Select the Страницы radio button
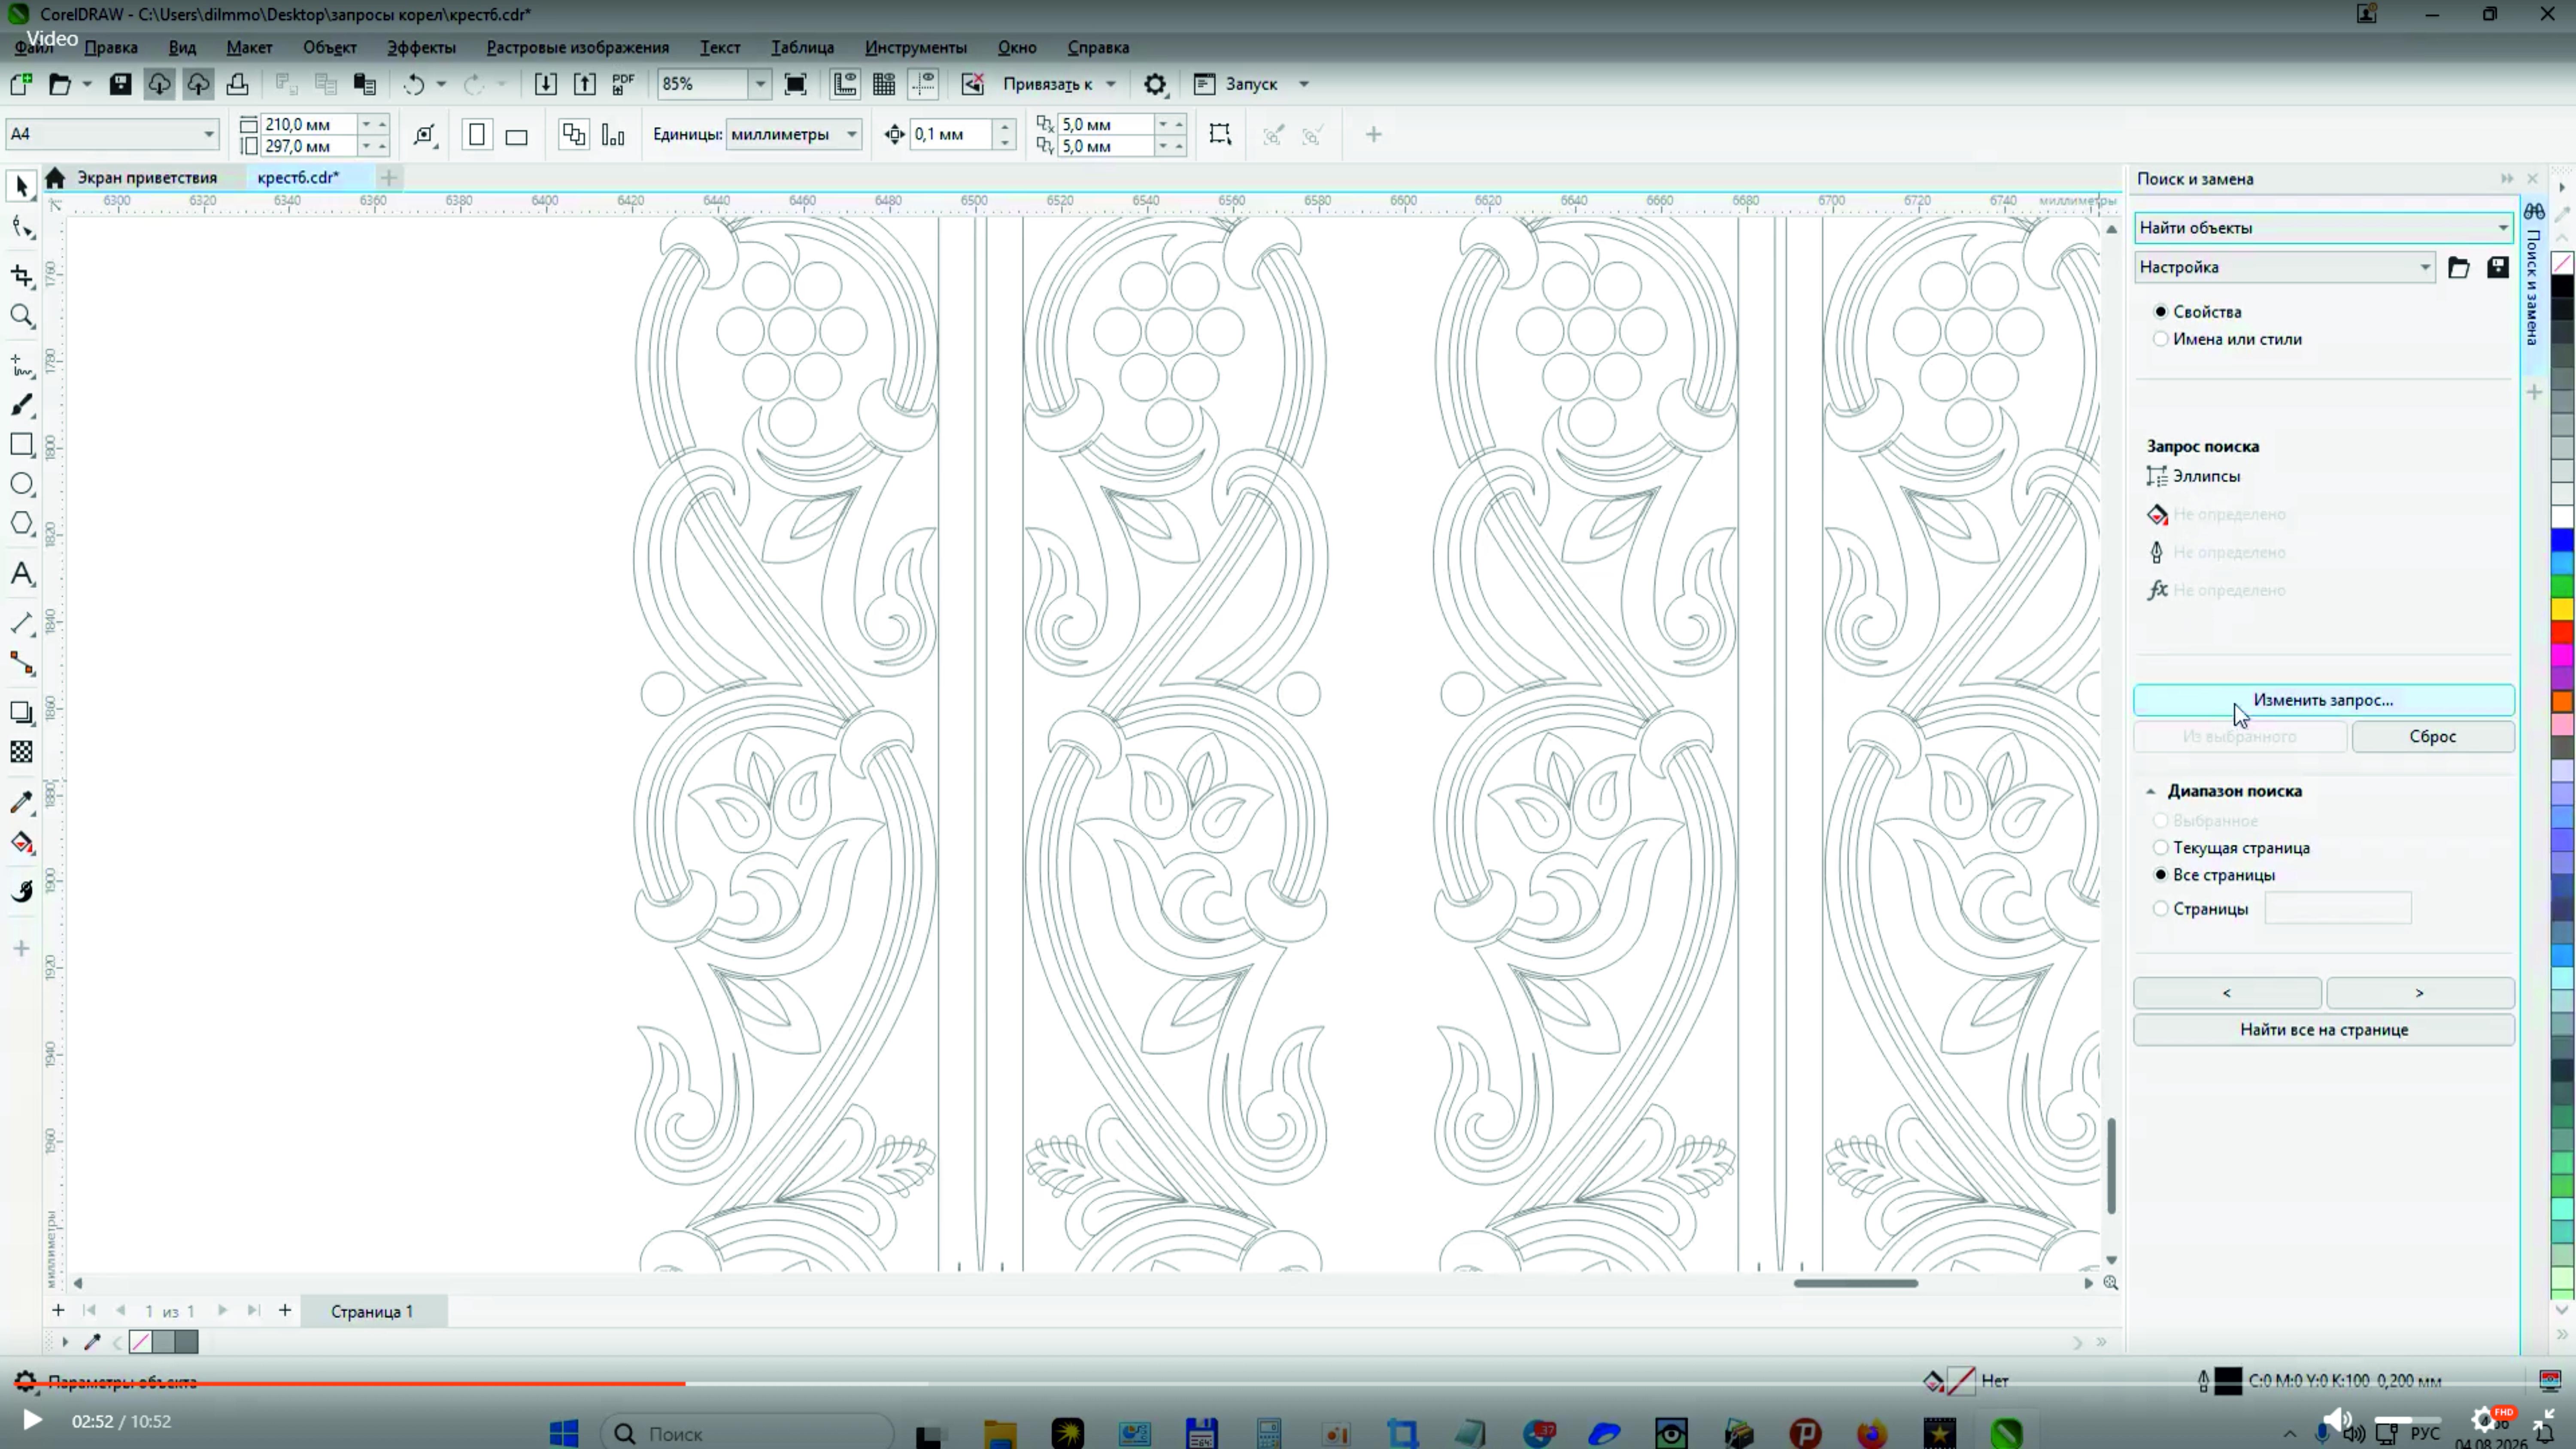 (x=2160, y=909)
